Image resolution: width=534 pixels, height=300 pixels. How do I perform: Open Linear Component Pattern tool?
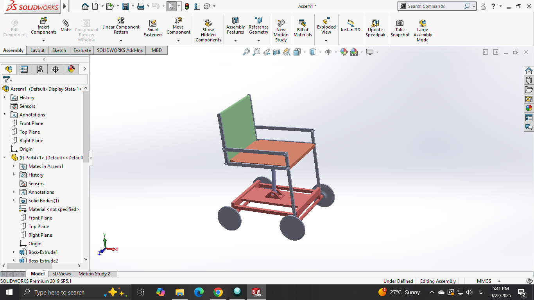(121, 26)
